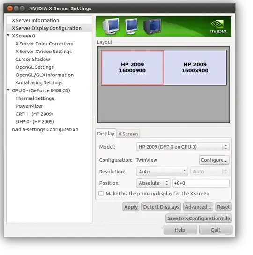Select CRT-1 - (HP 2009) display entry
This screenshot has width=253, height=255.
click(34, 114)
